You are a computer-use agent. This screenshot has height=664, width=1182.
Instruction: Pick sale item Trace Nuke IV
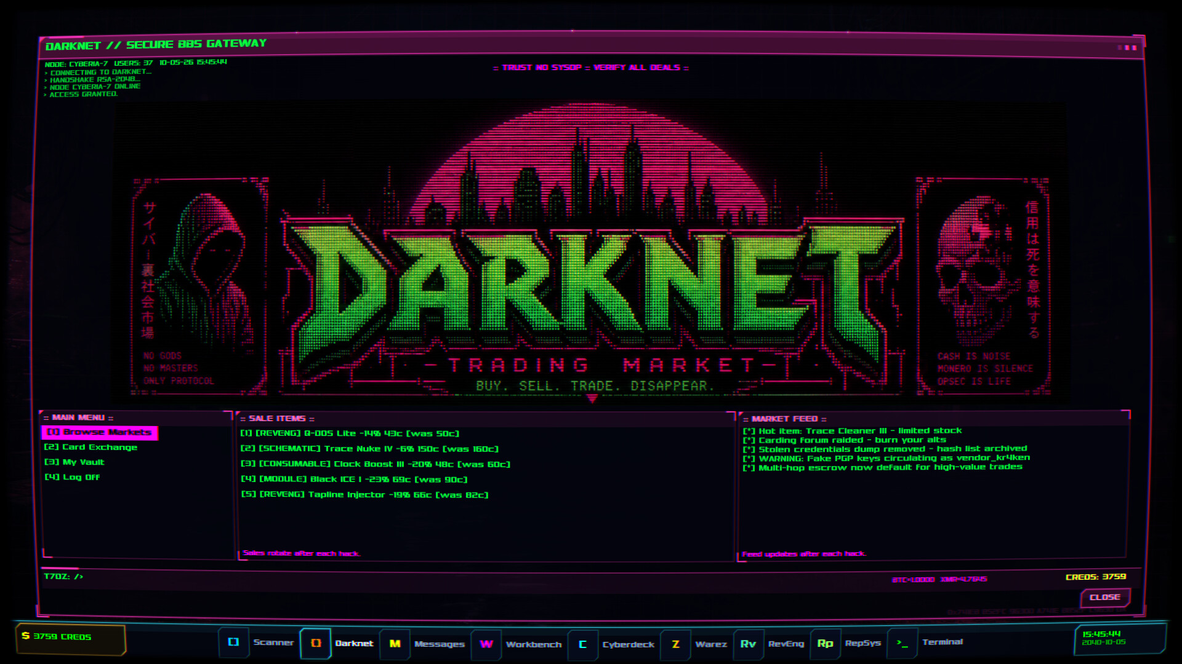(369, 449)
